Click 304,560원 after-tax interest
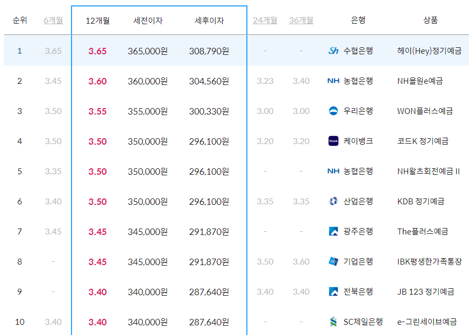The image size is (469, 335). [x=209, y=81]
